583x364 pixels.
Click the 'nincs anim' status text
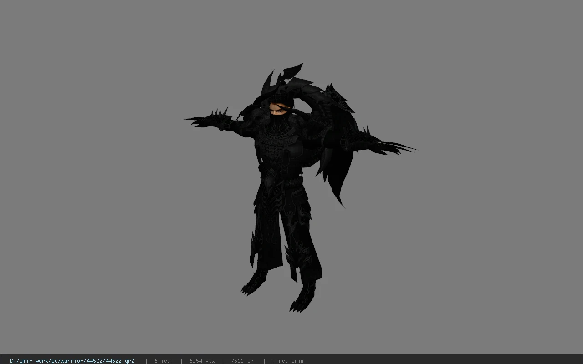(288, 361)
